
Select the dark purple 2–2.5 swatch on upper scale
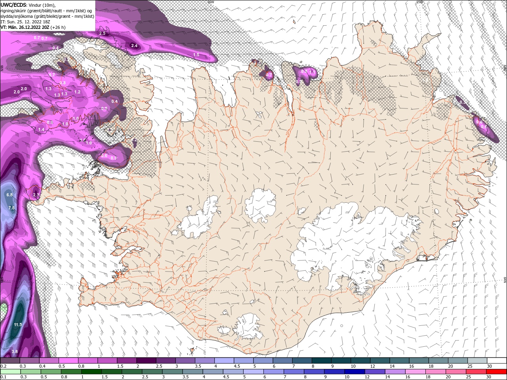[x=146, y=361]
